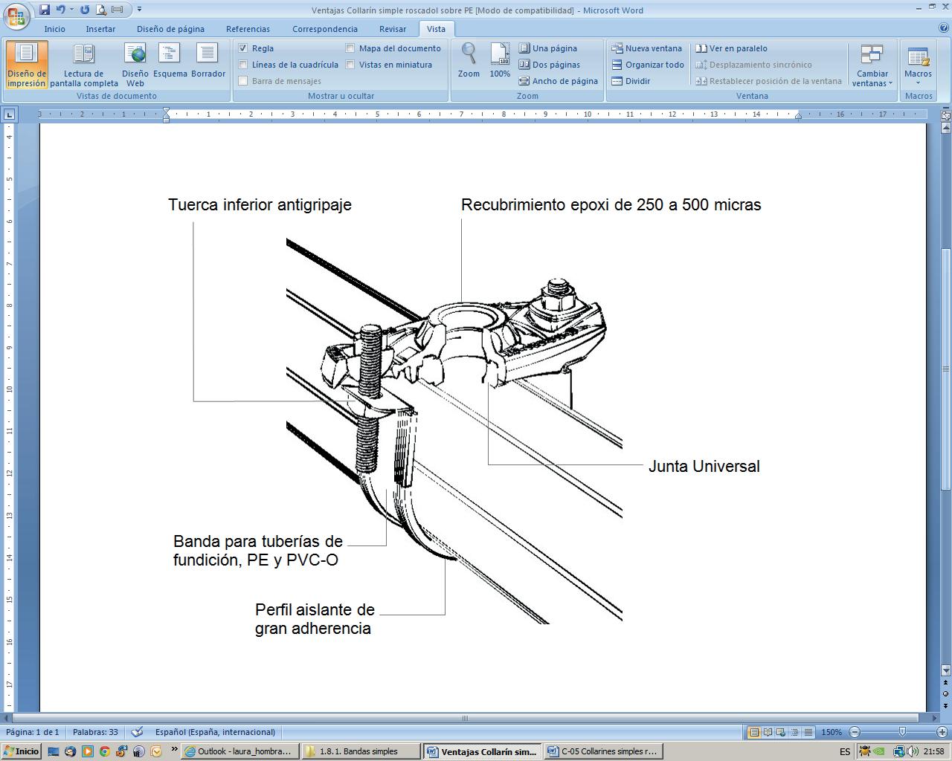Choose Ancho de página zoom option
Screen dimensions: 952x761
click(x=559, y=81)
